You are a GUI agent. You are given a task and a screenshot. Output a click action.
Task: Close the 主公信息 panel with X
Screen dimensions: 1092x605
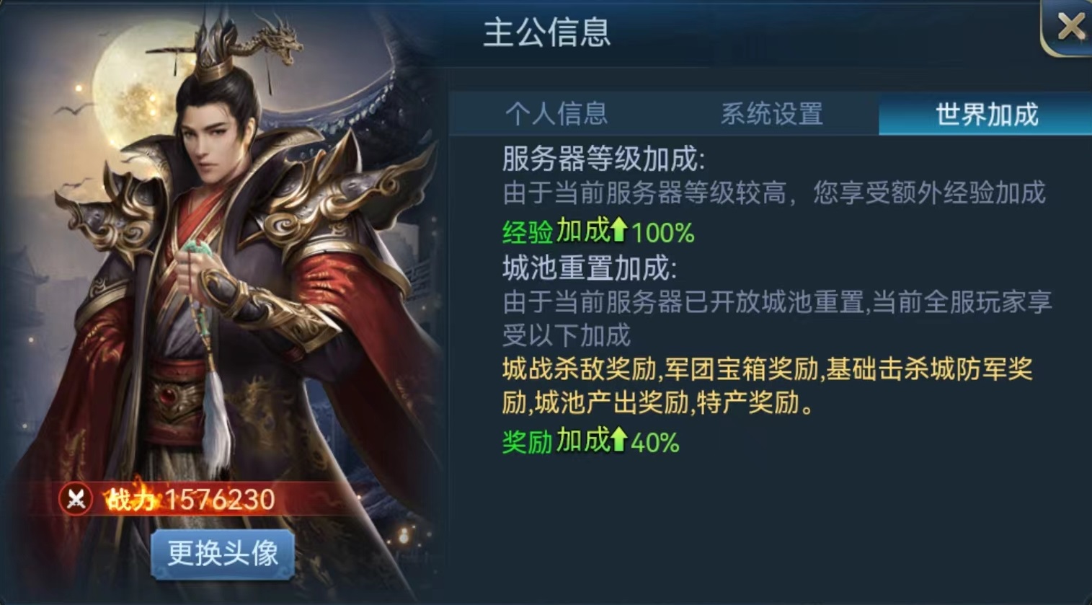[1070, 27]
